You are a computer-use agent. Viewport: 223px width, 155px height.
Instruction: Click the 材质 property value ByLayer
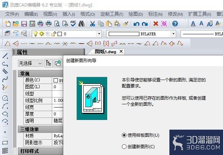(x=58, y=136)
